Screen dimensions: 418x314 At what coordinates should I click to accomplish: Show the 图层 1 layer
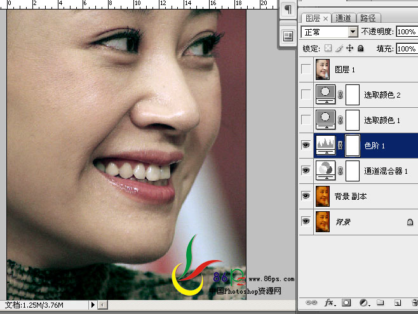click(306, 69)
